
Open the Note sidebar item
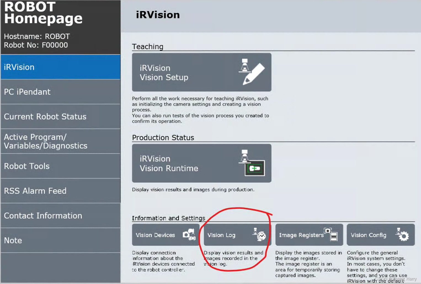(60, 240)
